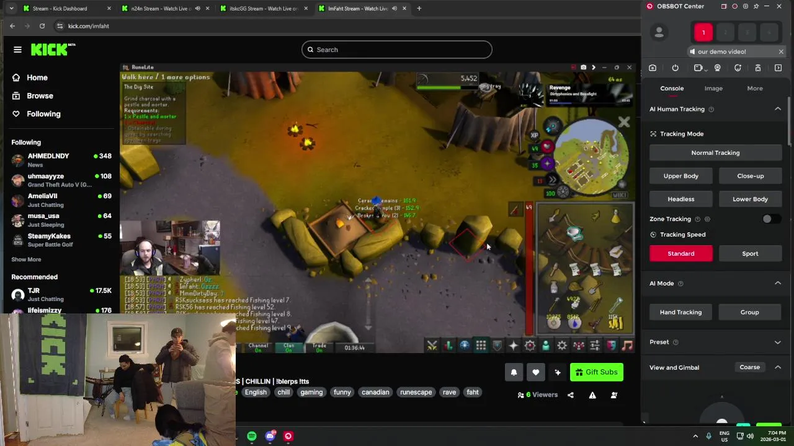Open SteamyKakes channel from Following list
Viewport: 794px width, 446px height.
61,240
